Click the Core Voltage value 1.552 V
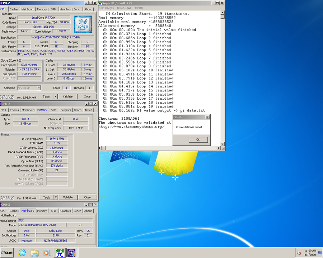Viewport: 323px width, 258px height. click(61, 31)
